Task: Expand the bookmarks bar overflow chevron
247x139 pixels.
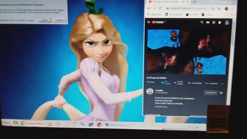Action: pos(232,15)
